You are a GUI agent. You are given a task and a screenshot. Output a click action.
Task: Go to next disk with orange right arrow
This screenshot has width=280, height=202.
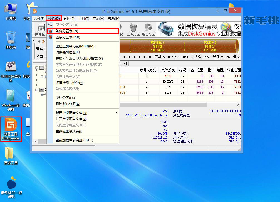click(43, 42)
